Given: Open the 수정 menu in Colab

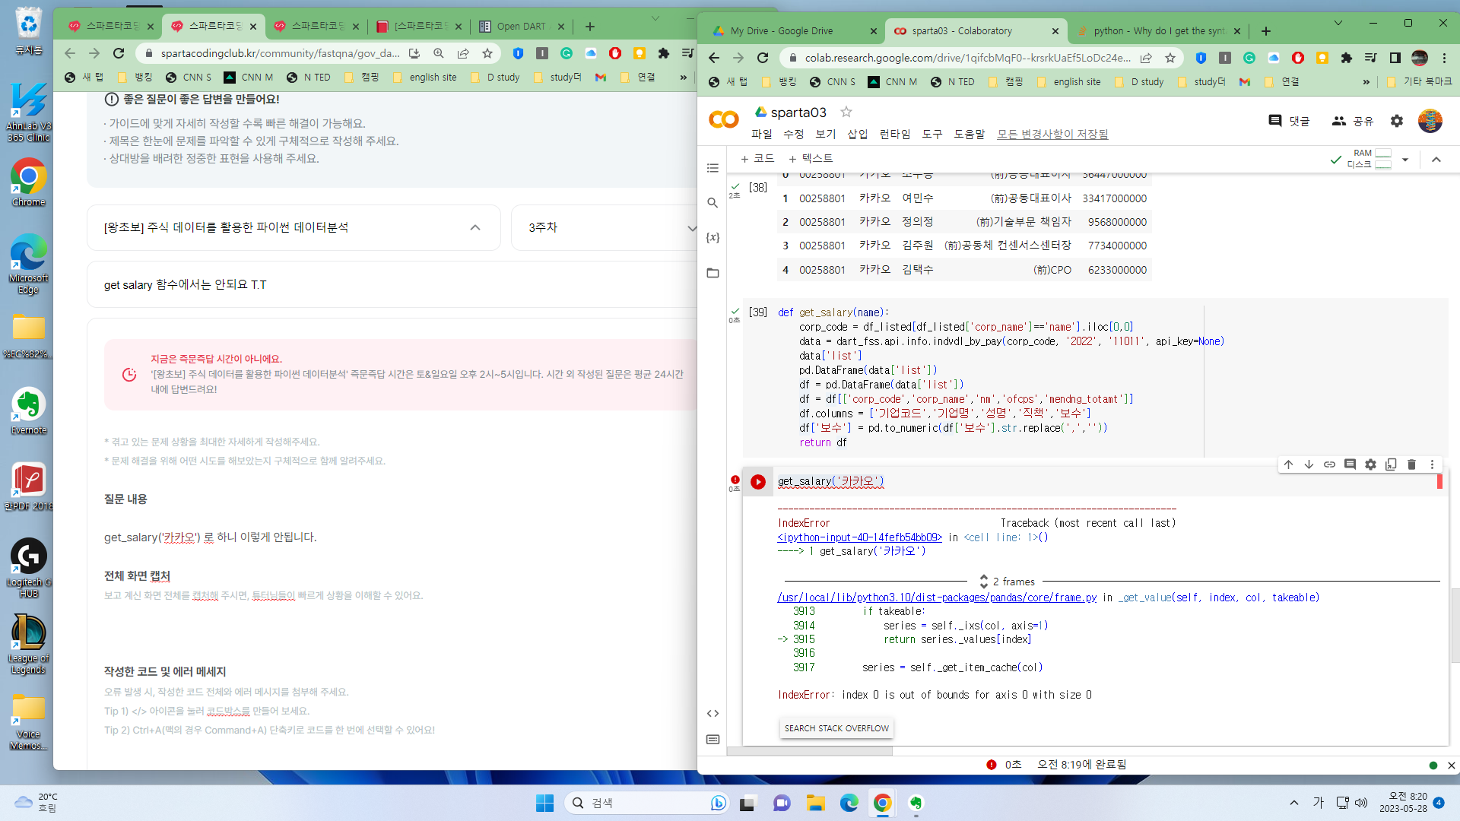Looking at the screenshot, I should pos(794,134).
